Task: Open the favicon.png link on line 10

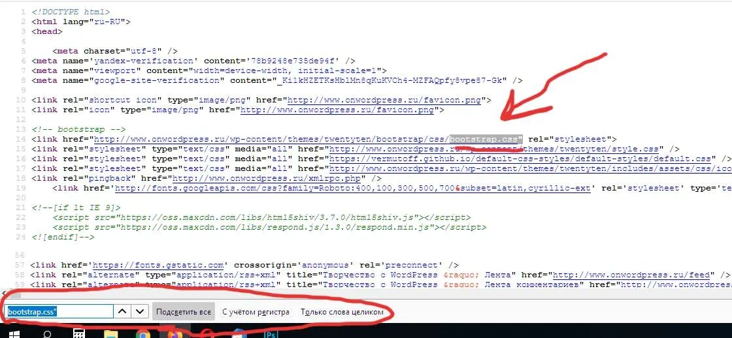Action: [x=384, y=100]
